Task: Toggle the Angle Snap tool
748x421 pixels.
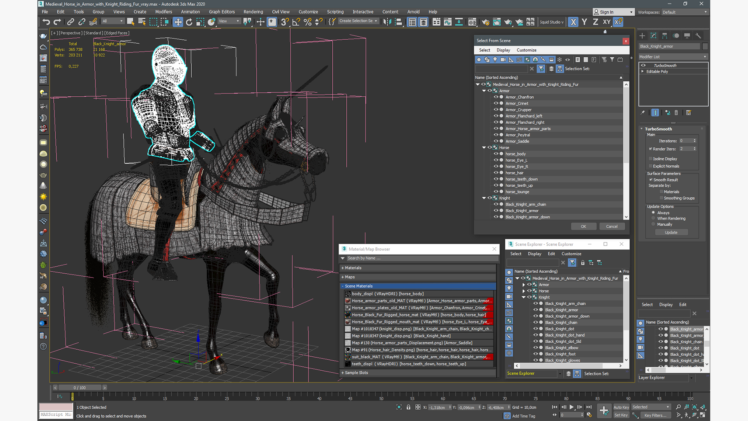Action: tap(296, 22)
